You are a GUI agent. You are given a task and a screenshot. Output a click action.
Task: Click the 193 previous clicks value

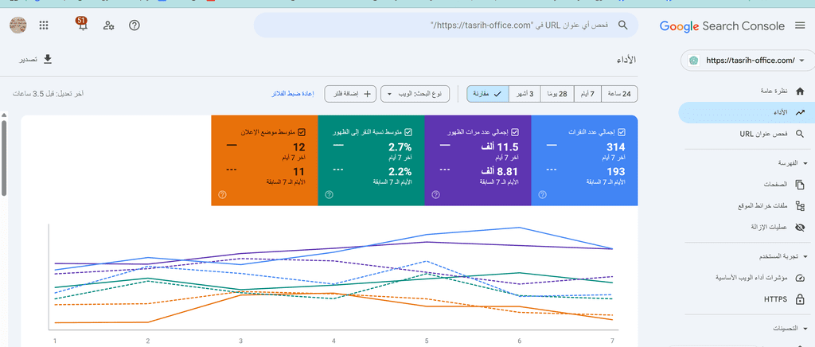coord(615,172)
